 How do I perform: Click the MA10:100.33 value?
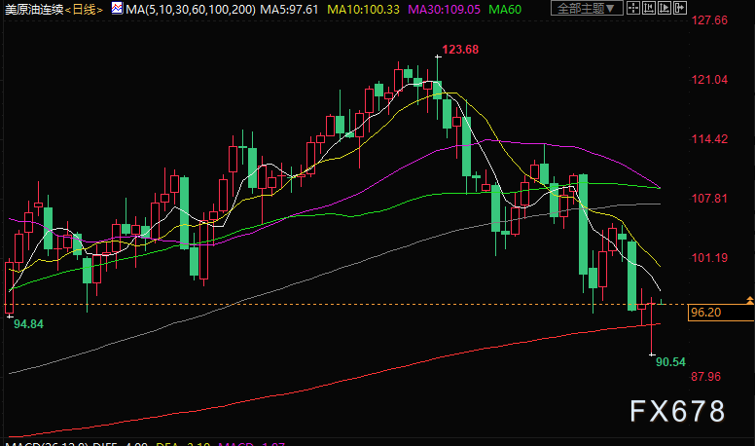click(x=363, y=9)
